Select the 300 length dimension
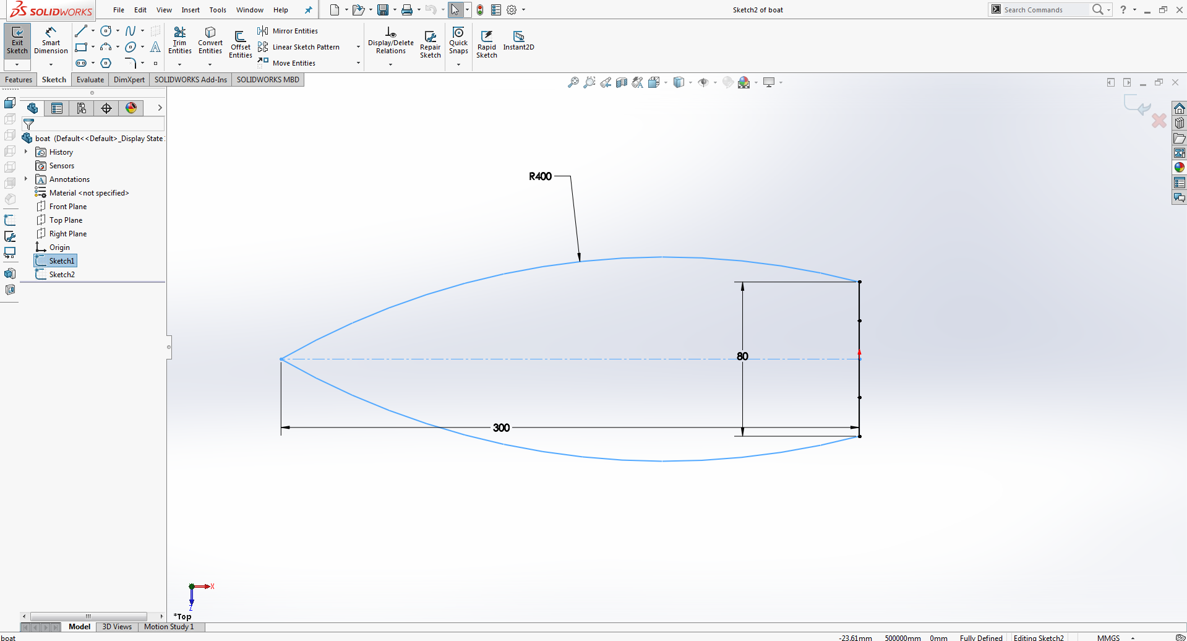The image size is (1187, 641). (x=501, y=428)
